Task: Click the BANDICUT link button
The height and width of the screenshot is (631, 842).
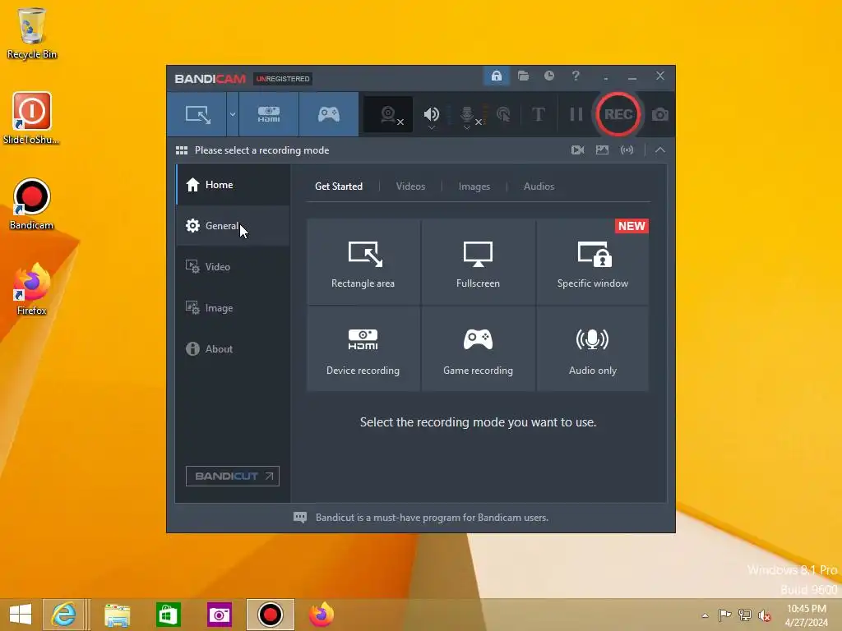Action: pos(233,476)
